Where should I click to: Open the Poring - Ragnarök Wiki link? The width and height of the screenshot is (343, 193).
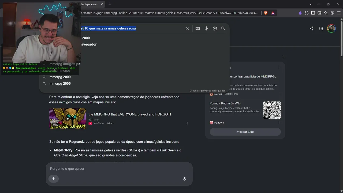coord(225,103)
